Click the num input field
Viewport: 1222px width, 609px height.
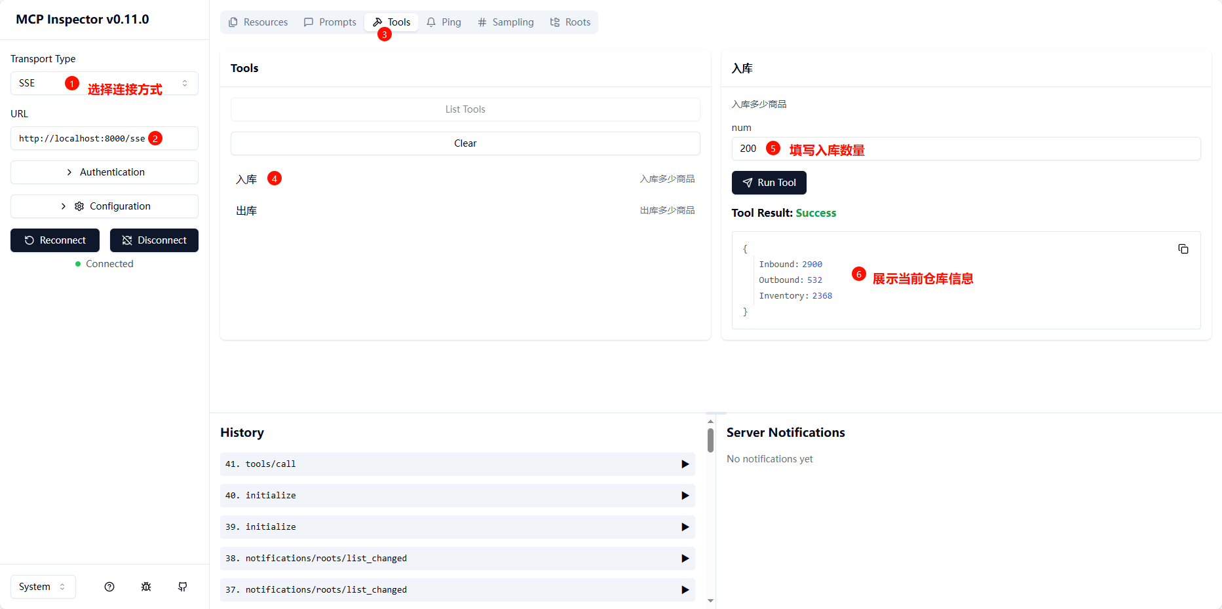tap(966, 149)
